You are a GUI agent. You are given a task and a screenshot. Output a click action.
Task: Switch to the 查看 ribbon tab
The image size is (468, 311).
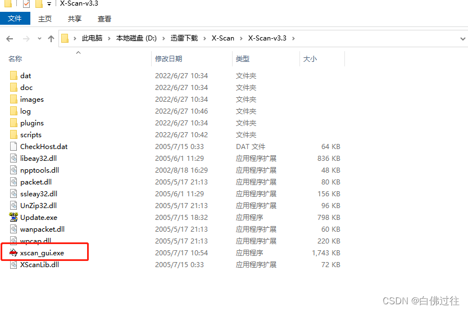104,19
